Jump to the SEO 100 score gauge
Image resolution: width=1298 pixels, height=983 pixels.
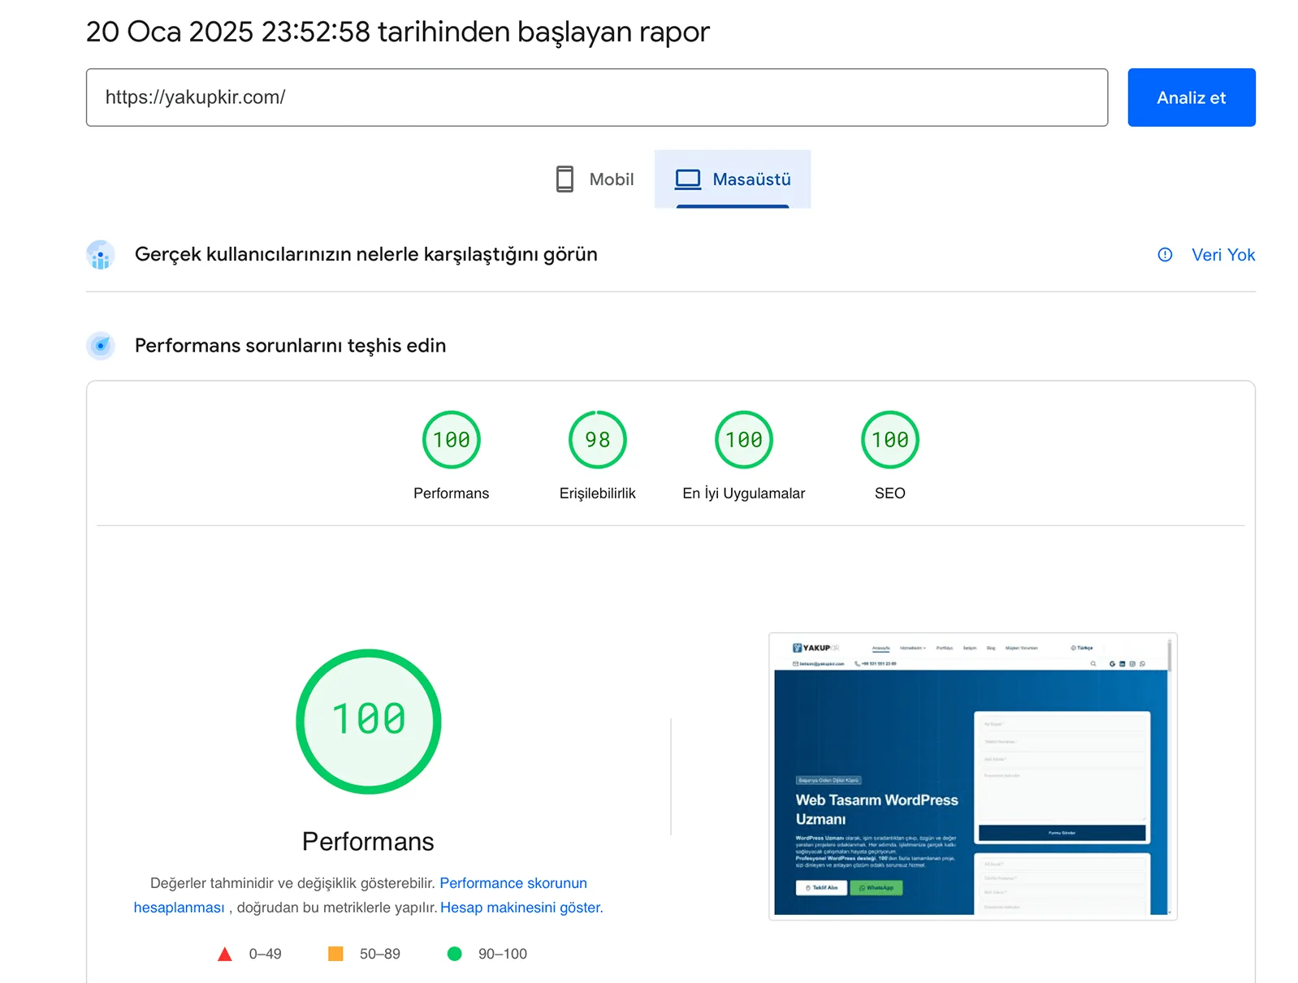(x=890, y=440)
